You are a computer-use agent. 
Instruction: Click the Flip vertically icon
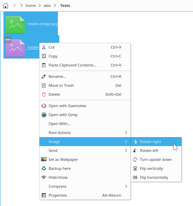135,168
